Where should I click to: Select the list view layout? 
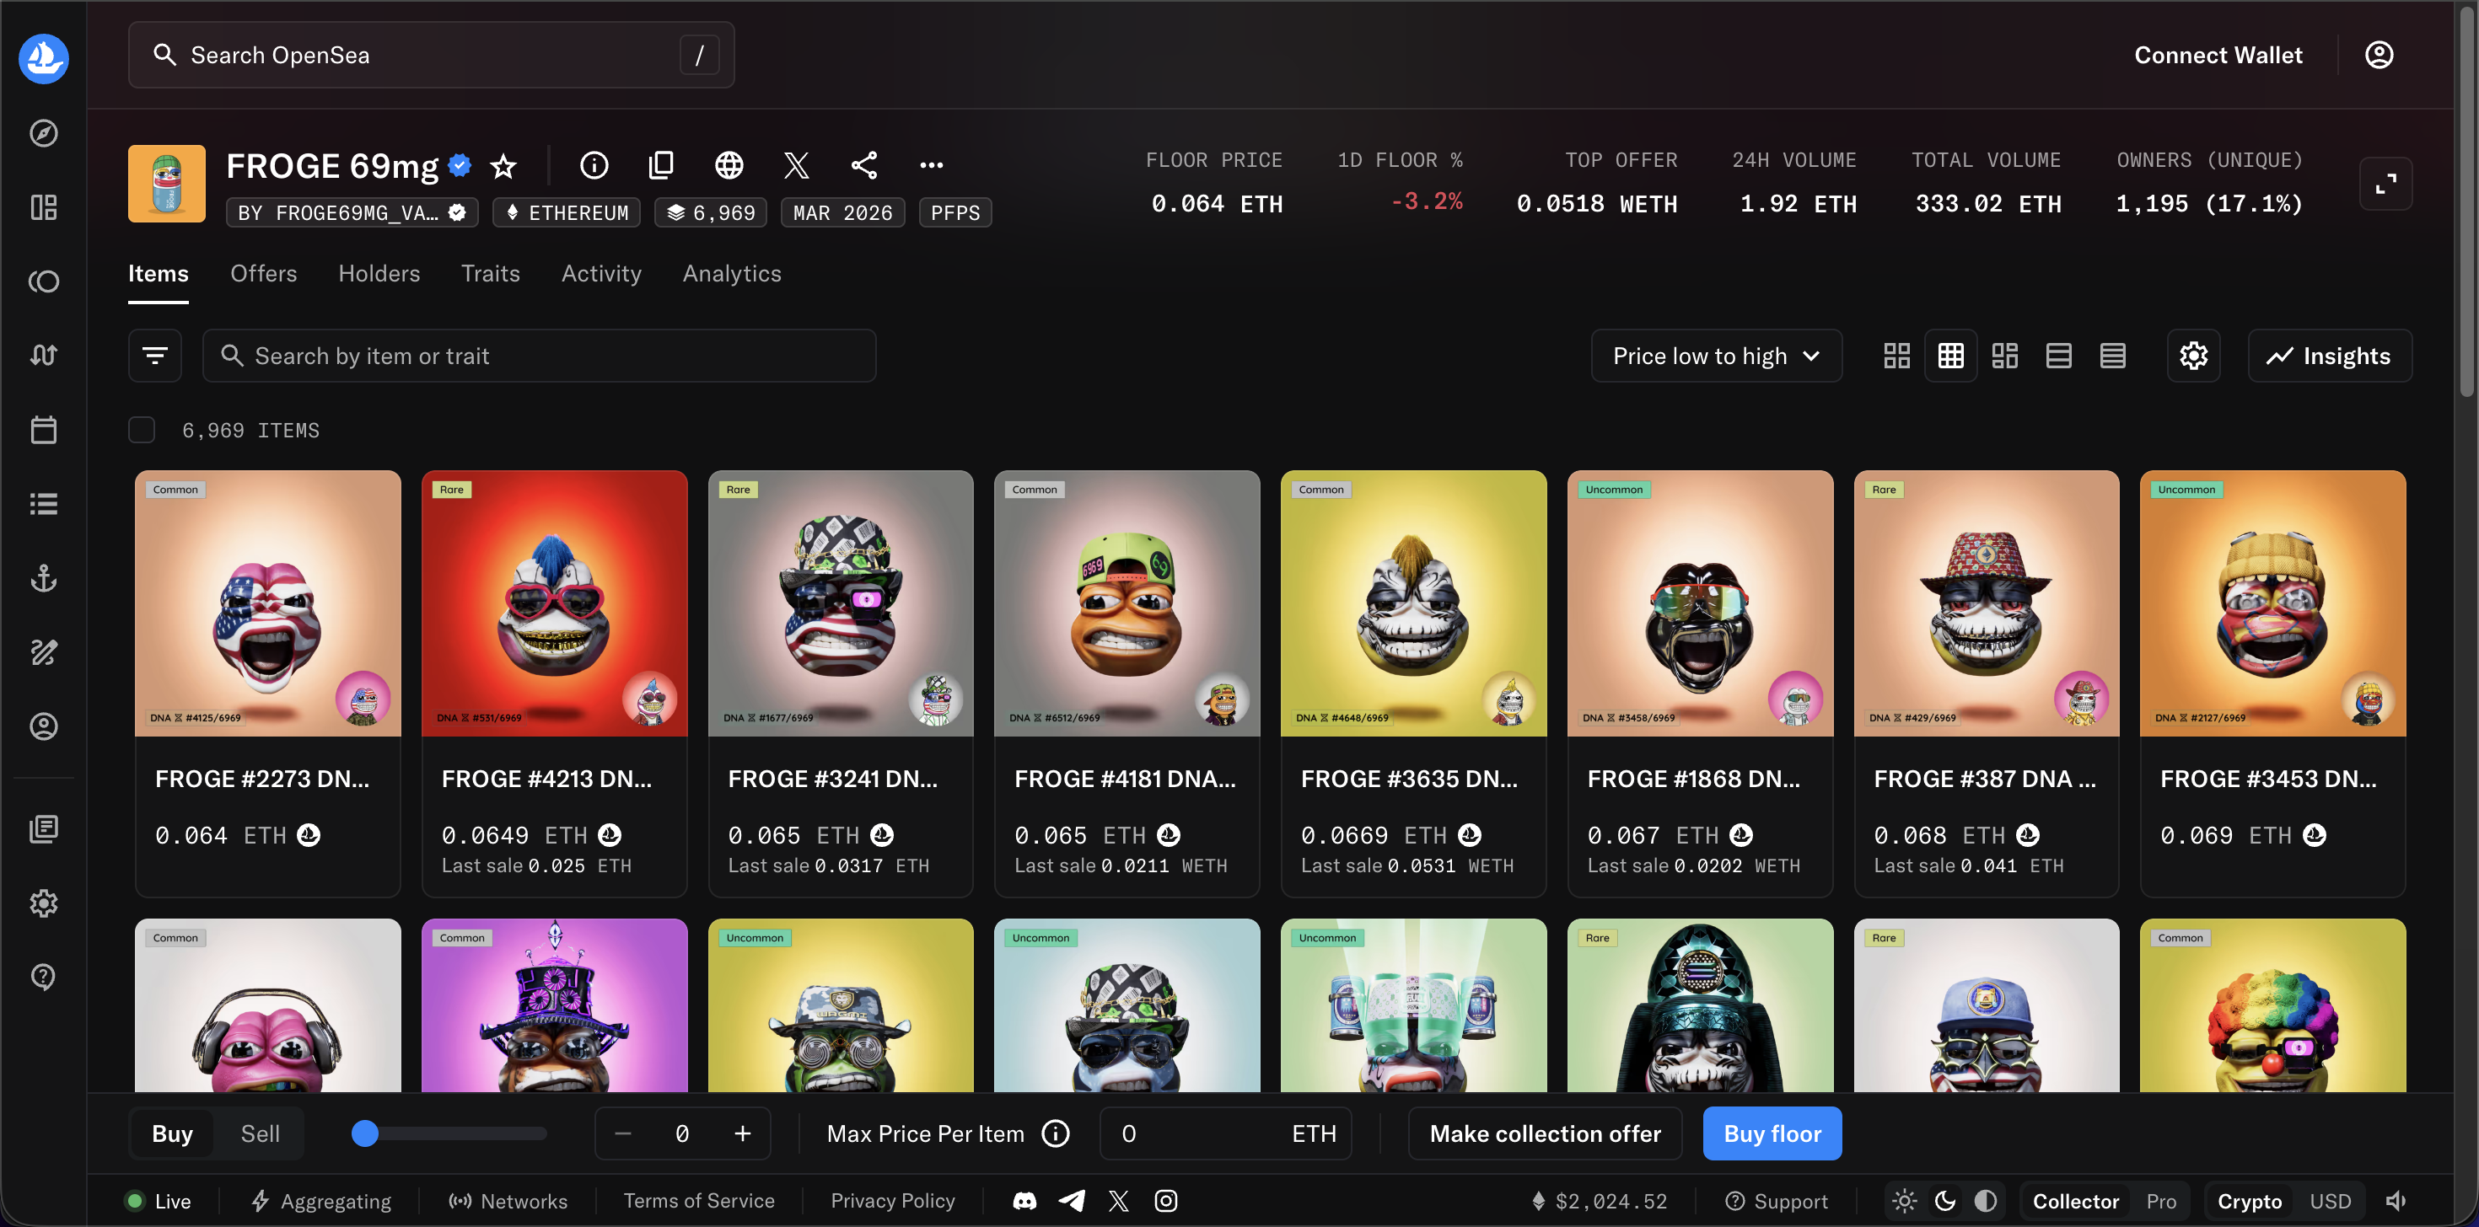click(x=2058, y=356)
